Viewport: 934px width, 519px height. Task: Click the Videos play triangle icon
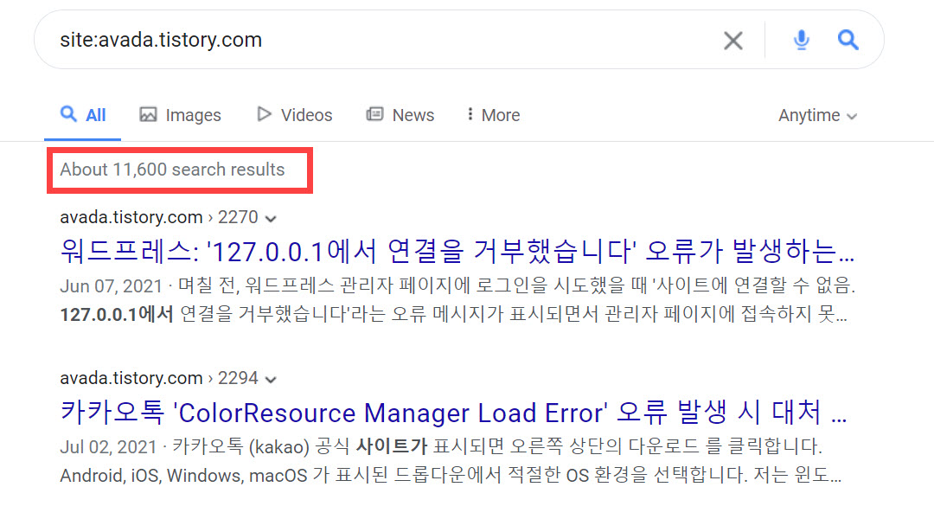pyautogui.click(x=265, y=114)
